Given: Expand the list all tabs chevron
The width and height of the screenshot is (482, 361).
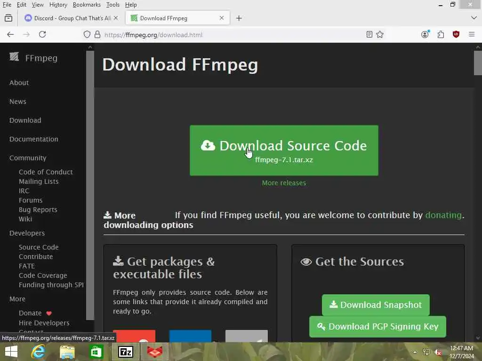Looking at the screenshot, I should pos(474,18).
